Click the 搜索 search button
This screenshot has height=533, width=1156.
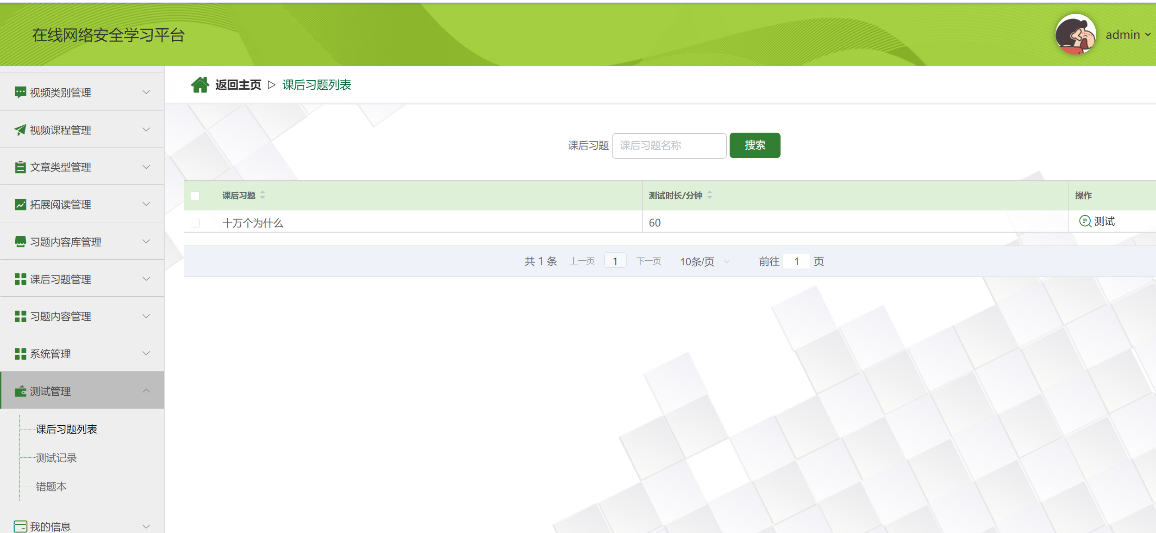(x=754, y=145)
